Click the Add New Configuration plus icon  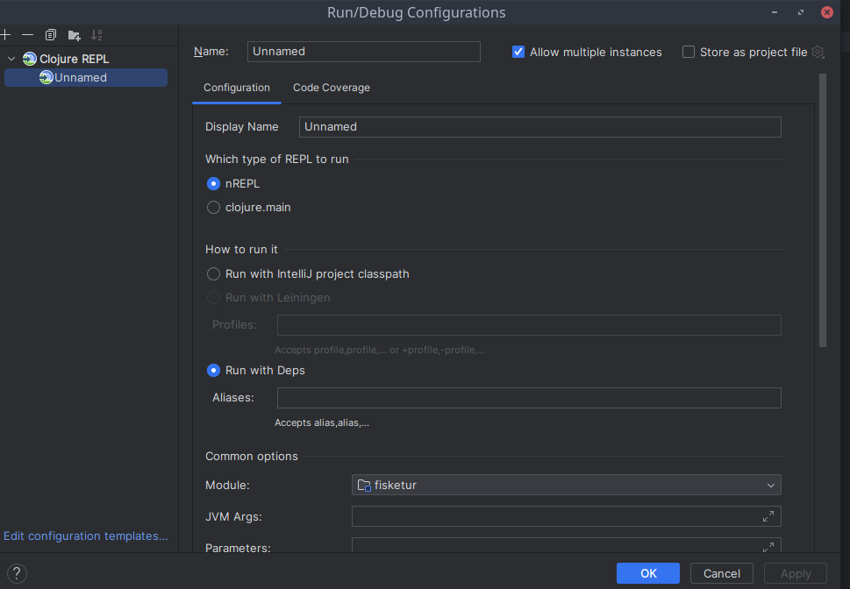point(5,35)
